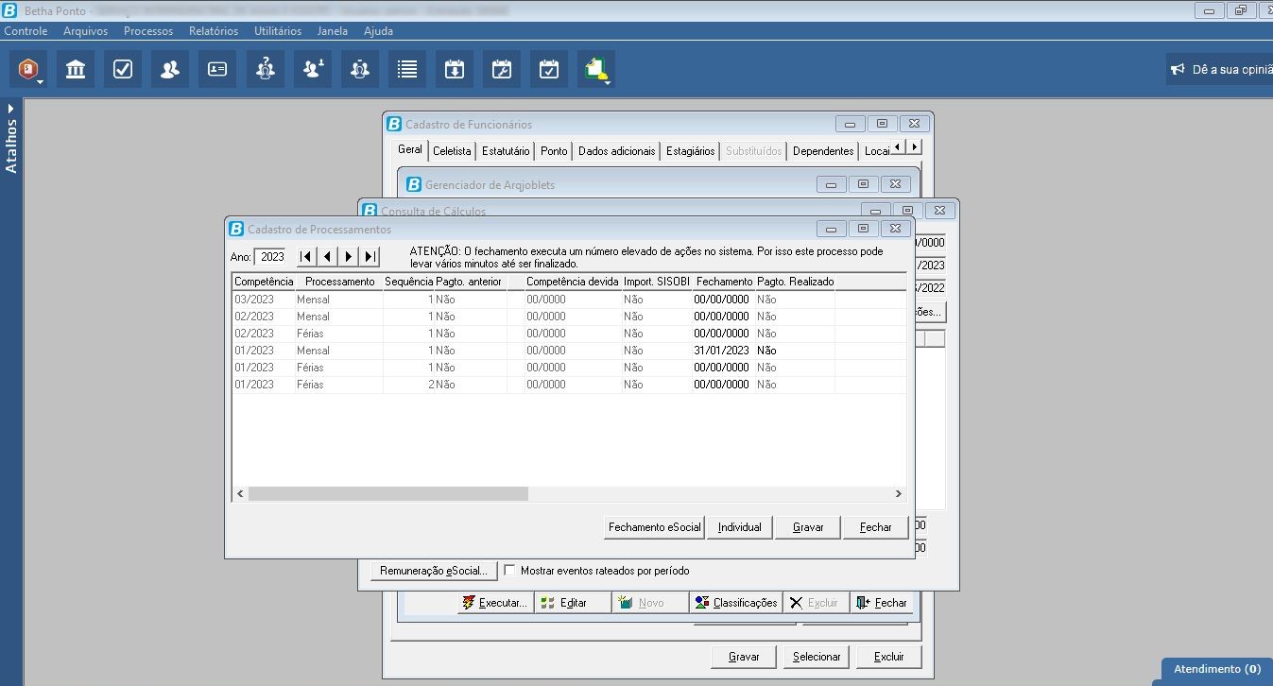
Task: Open the Ajuda menu
Action: [378, 31]
